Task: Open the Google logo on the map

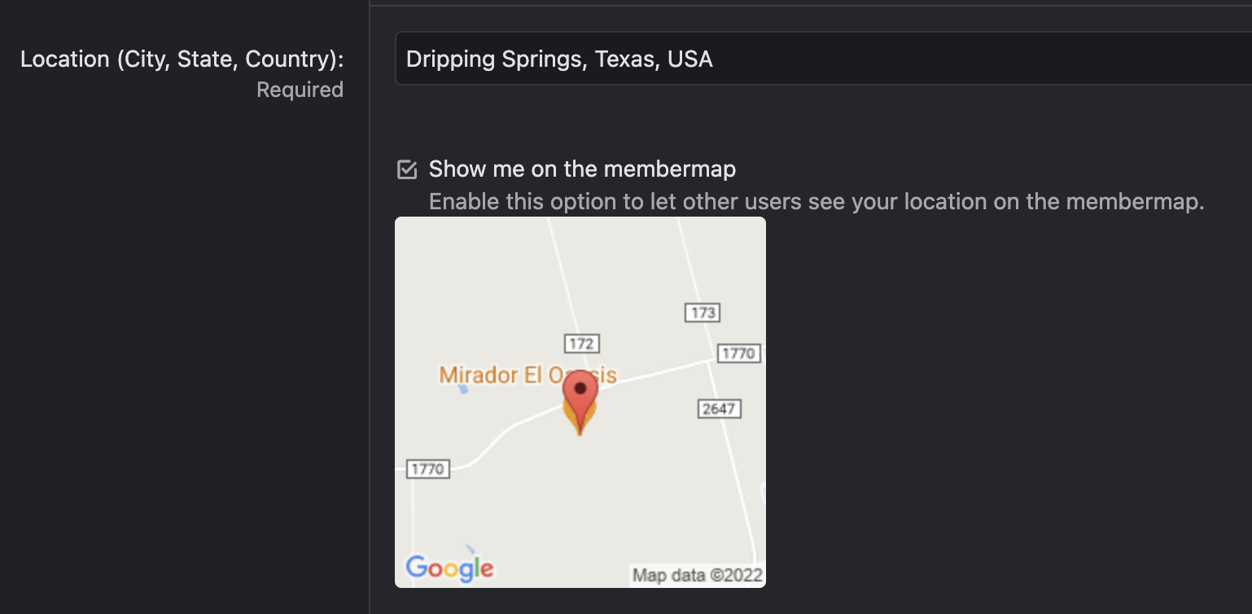Action: [449, 568]
